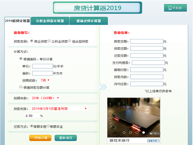This screenshot has height=145, width=193.
Task: Select 组合型贷款 loan type radio
Action: point(69,41)
